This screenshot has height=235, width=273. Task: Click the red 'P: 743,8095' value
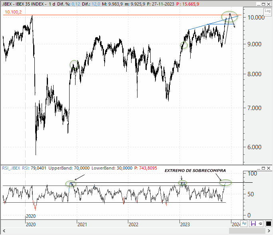pyautogui.click(x=146, y=168)
